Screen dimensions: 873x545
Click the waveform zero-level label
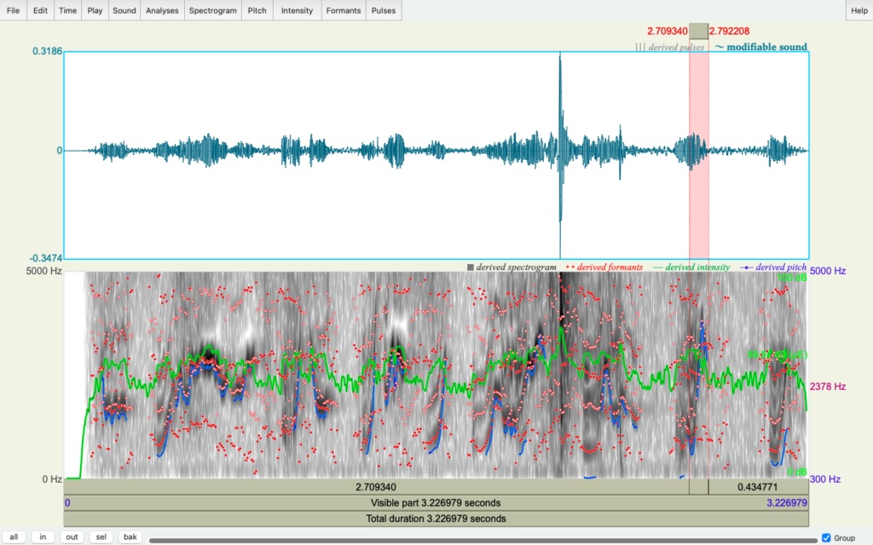pos(60,150)
